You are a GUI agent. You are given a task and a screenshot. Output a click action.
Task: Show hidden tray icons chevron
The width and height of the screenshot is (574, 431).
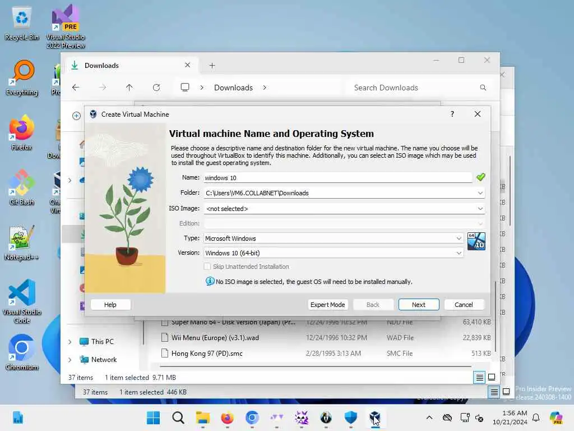(x=429, y=418)
